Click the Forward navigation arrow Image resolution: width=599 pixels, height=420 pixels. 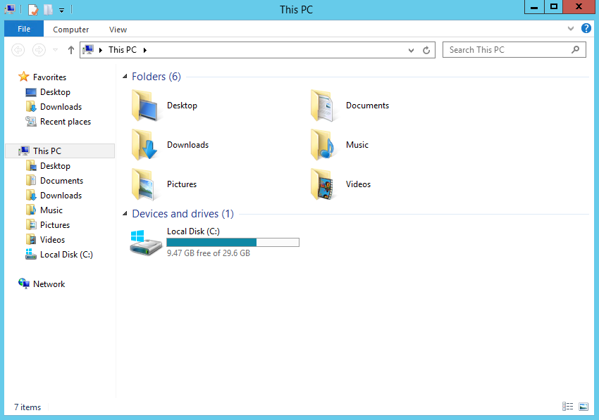coord(39,50)
